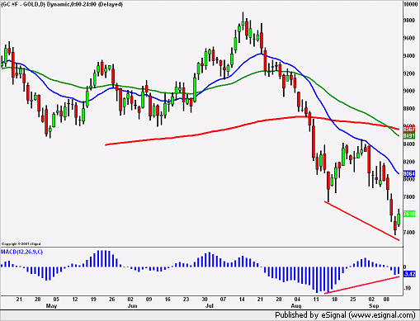This screenshot has width=420, height=321.
Task: Click the GC #F - GOLD,D chart title
Action: [x=62, y=4]
